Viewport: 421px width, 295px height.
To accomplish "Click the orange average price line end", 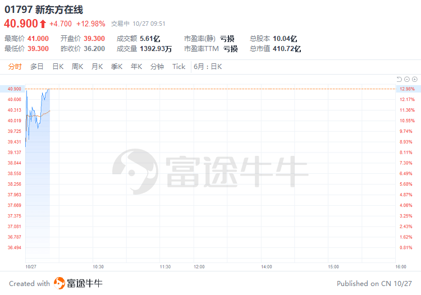I will (x=49, y=110).
